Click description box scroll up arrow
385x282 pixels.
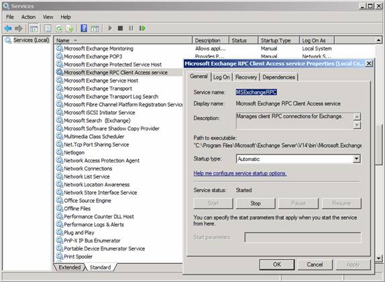point(357,117)
